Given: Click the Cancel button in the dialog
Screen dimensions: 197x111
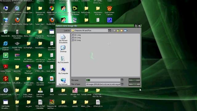Looking at the screenshot, I should tap(134, 84).
